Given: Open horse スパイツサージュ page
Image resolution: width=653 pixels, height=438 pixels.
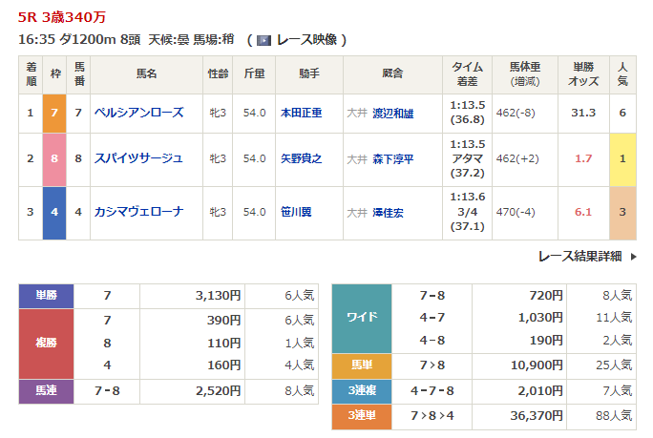Looking at the screenshot, I should click(x=138, y=158).
